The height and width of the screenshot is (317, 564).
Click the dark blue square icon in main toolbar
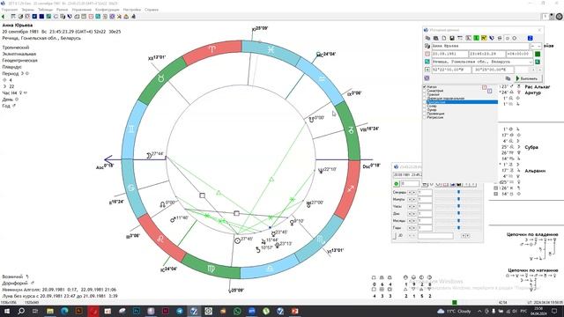click(x=41, y=17)
